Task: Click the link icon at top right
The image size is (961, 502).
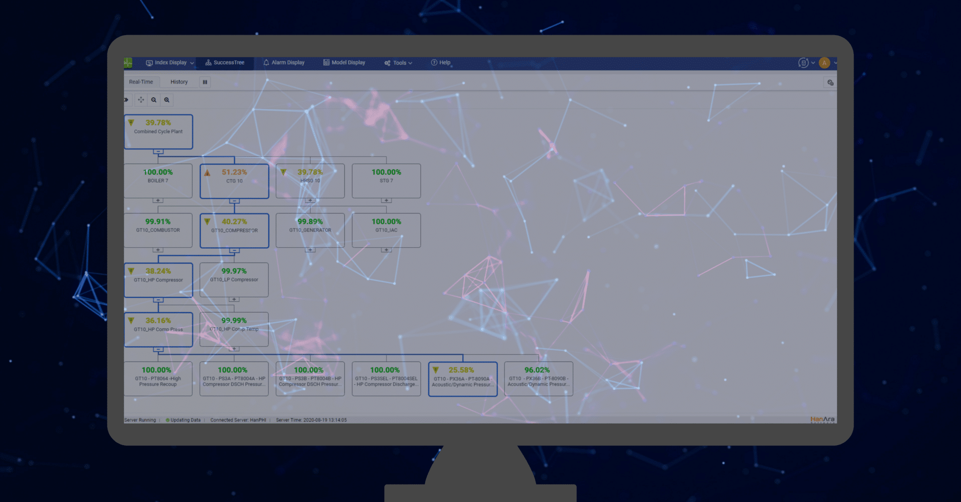Action: (x=830, y=83)
